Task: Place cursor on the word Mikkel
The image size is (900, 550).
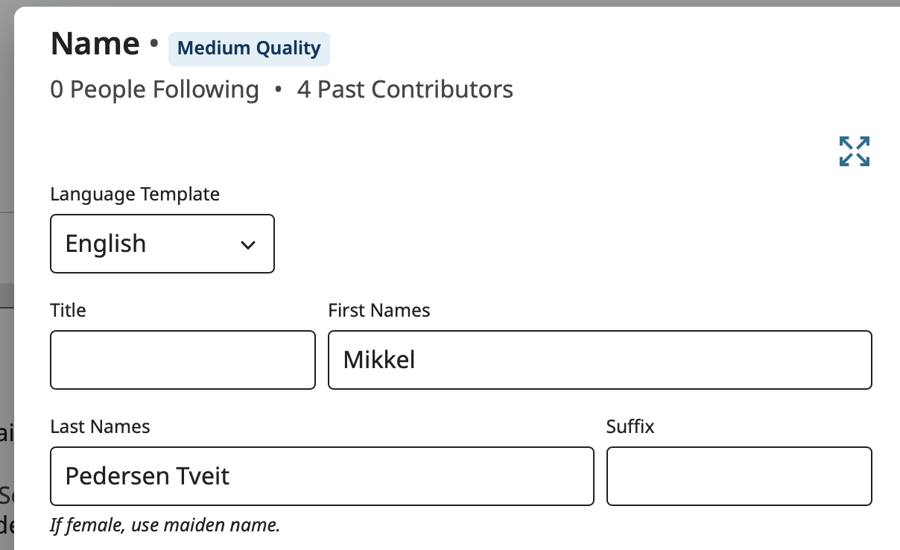Action: (378, 361)
